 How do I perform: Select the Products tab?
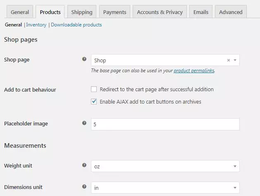pyautogui.click(x=50, y=12)
